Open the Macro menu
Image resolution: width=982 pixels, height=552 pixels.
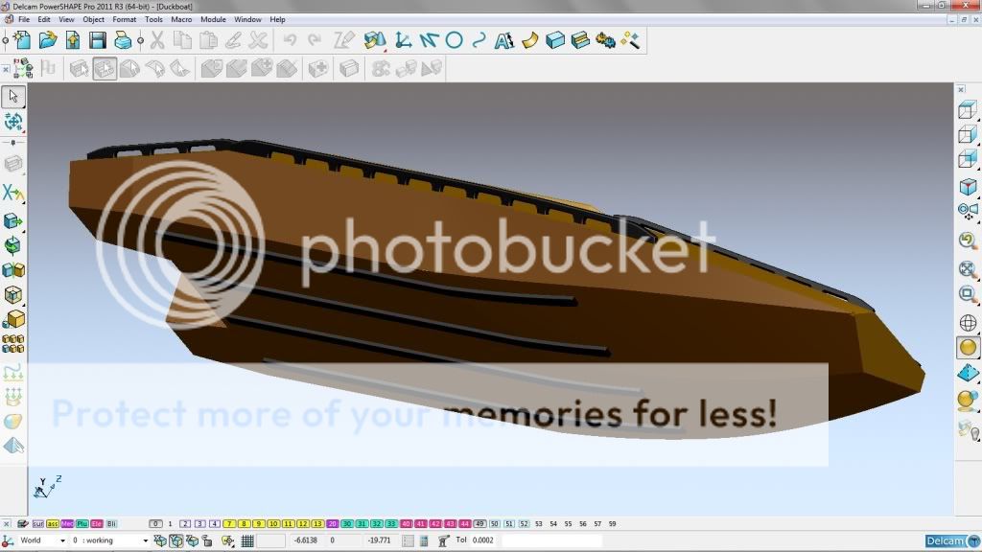tap(181, 19)
